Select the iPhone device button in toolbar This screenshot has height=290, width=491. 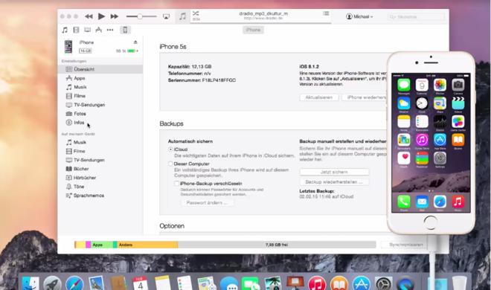[125, 30]
